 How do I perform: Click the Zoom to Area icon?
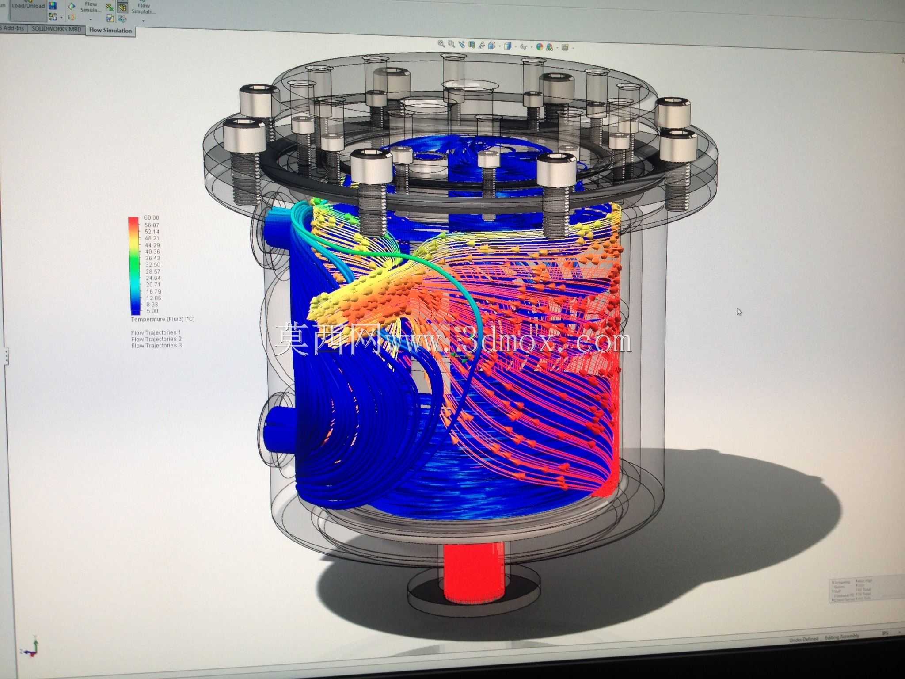(x=451, y=44)
